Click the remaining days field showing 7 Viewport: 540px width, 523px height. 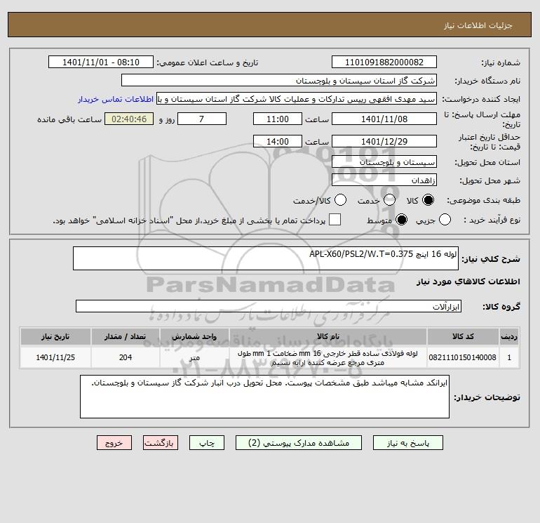click(202, 119)
